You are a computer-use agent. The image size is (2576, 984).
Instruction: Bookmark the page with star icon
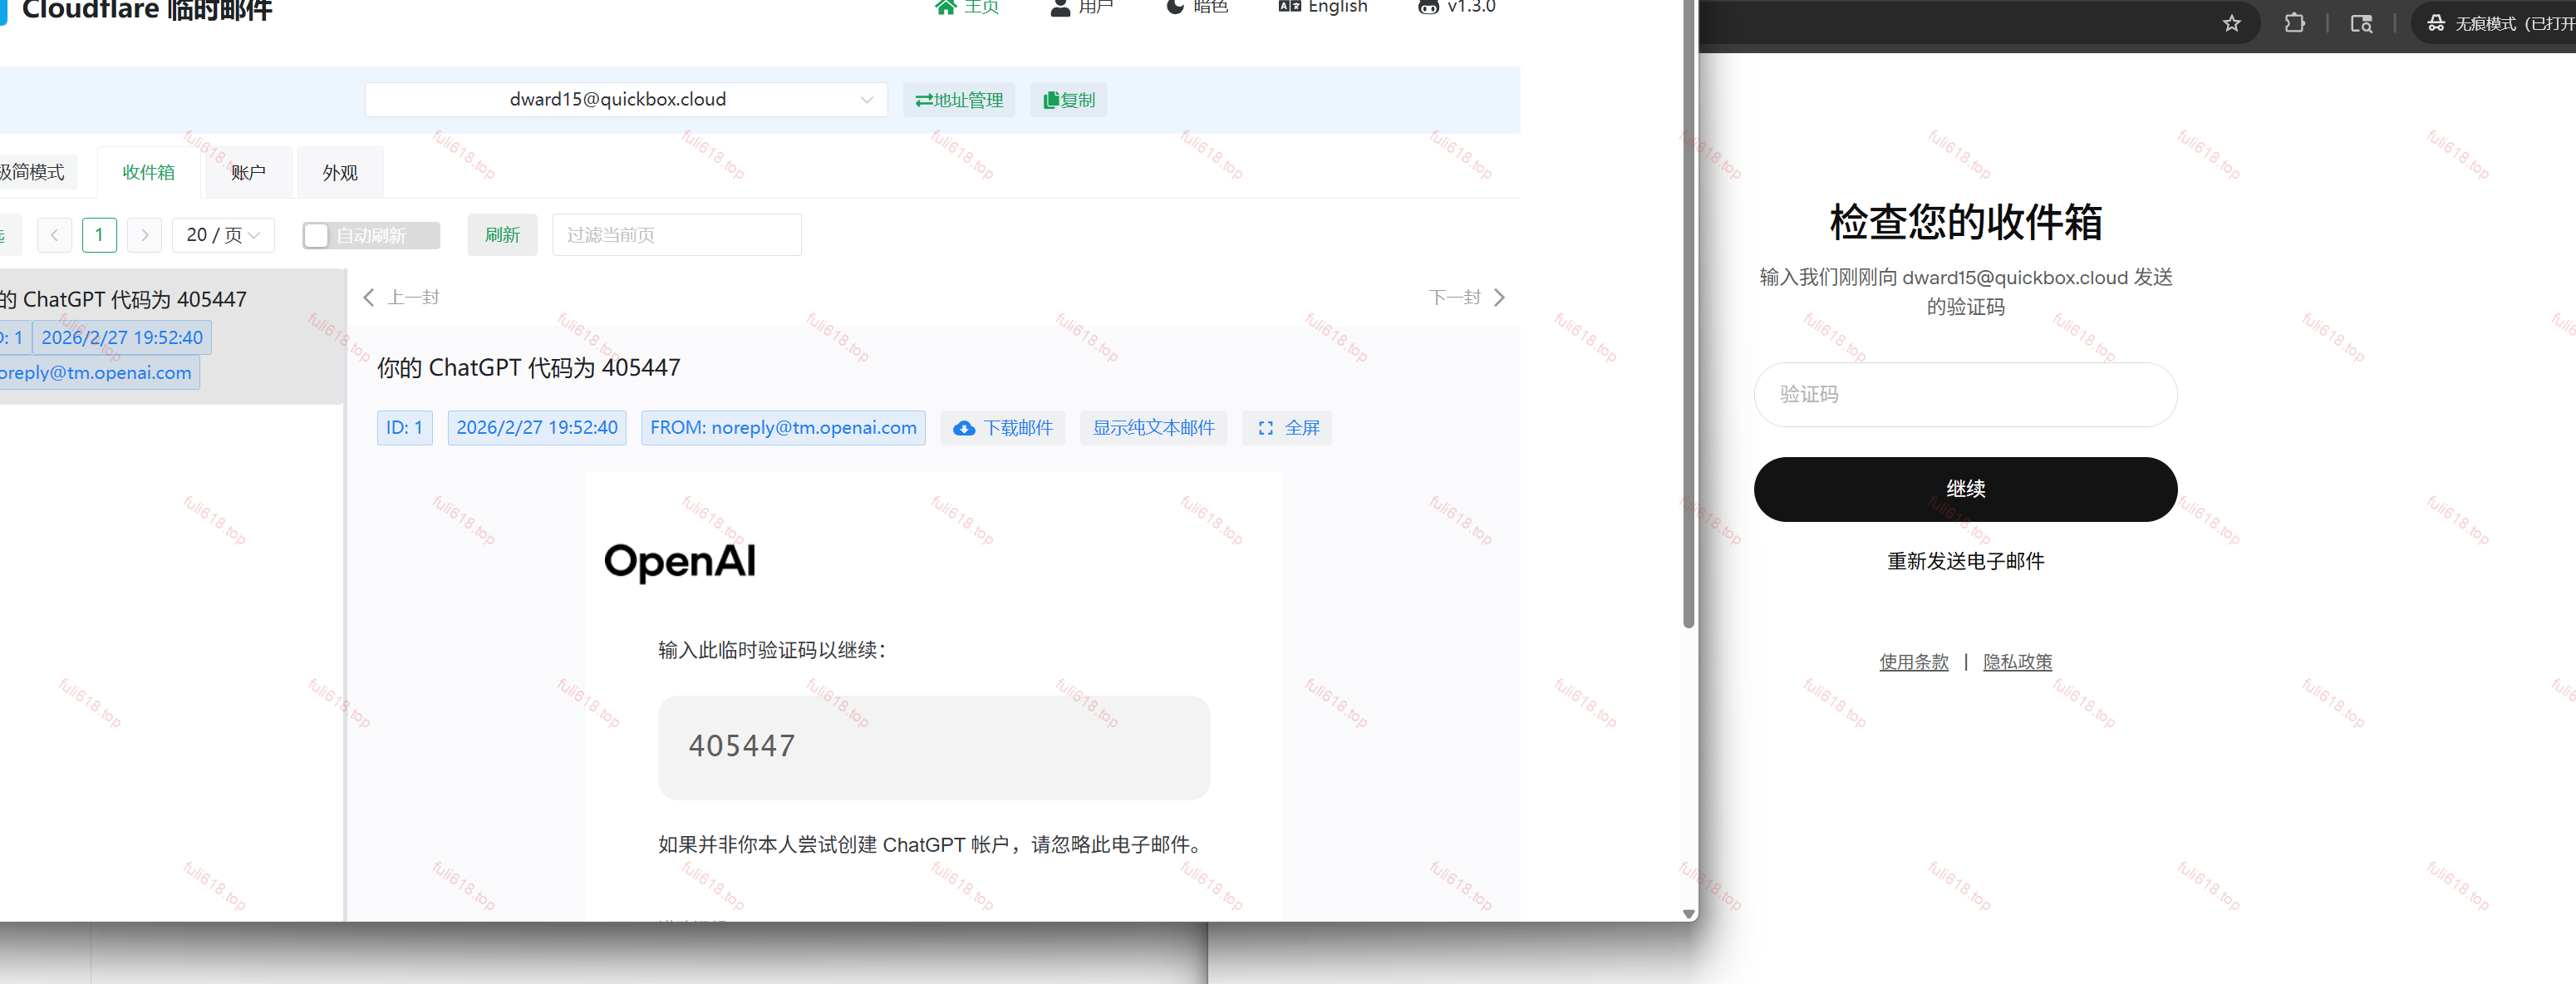(2232, 23)
